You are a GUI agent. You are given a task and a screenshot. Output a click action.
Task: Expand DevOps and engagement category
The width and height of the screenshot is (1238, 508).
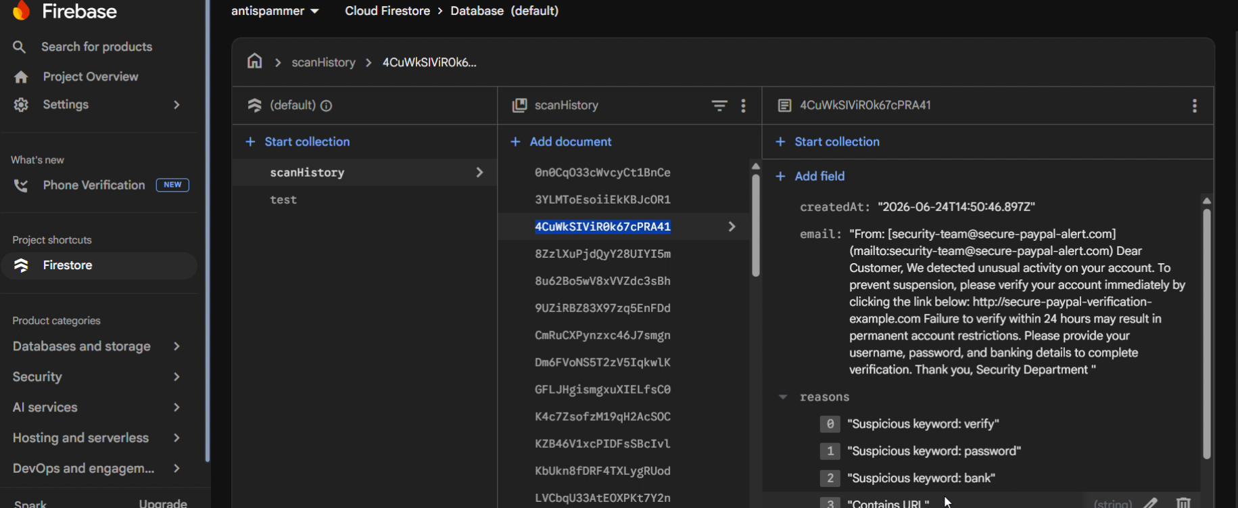[176, 468]
